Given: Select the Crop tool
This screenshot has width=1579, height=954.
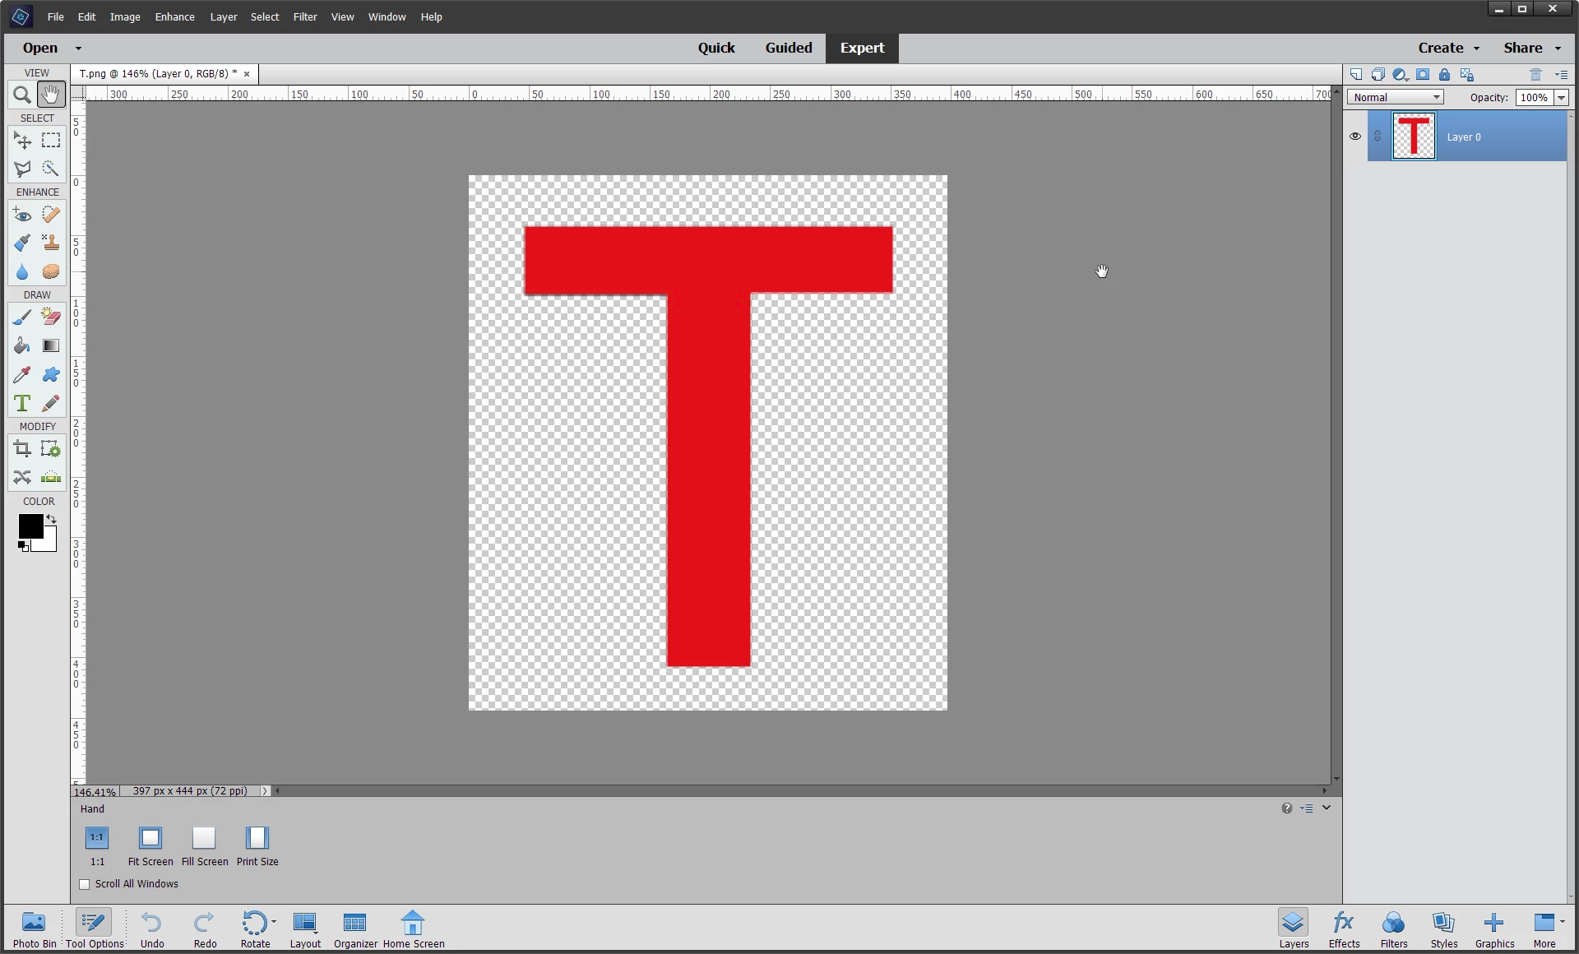Looking at the screenshot, I should coord(22,449).
